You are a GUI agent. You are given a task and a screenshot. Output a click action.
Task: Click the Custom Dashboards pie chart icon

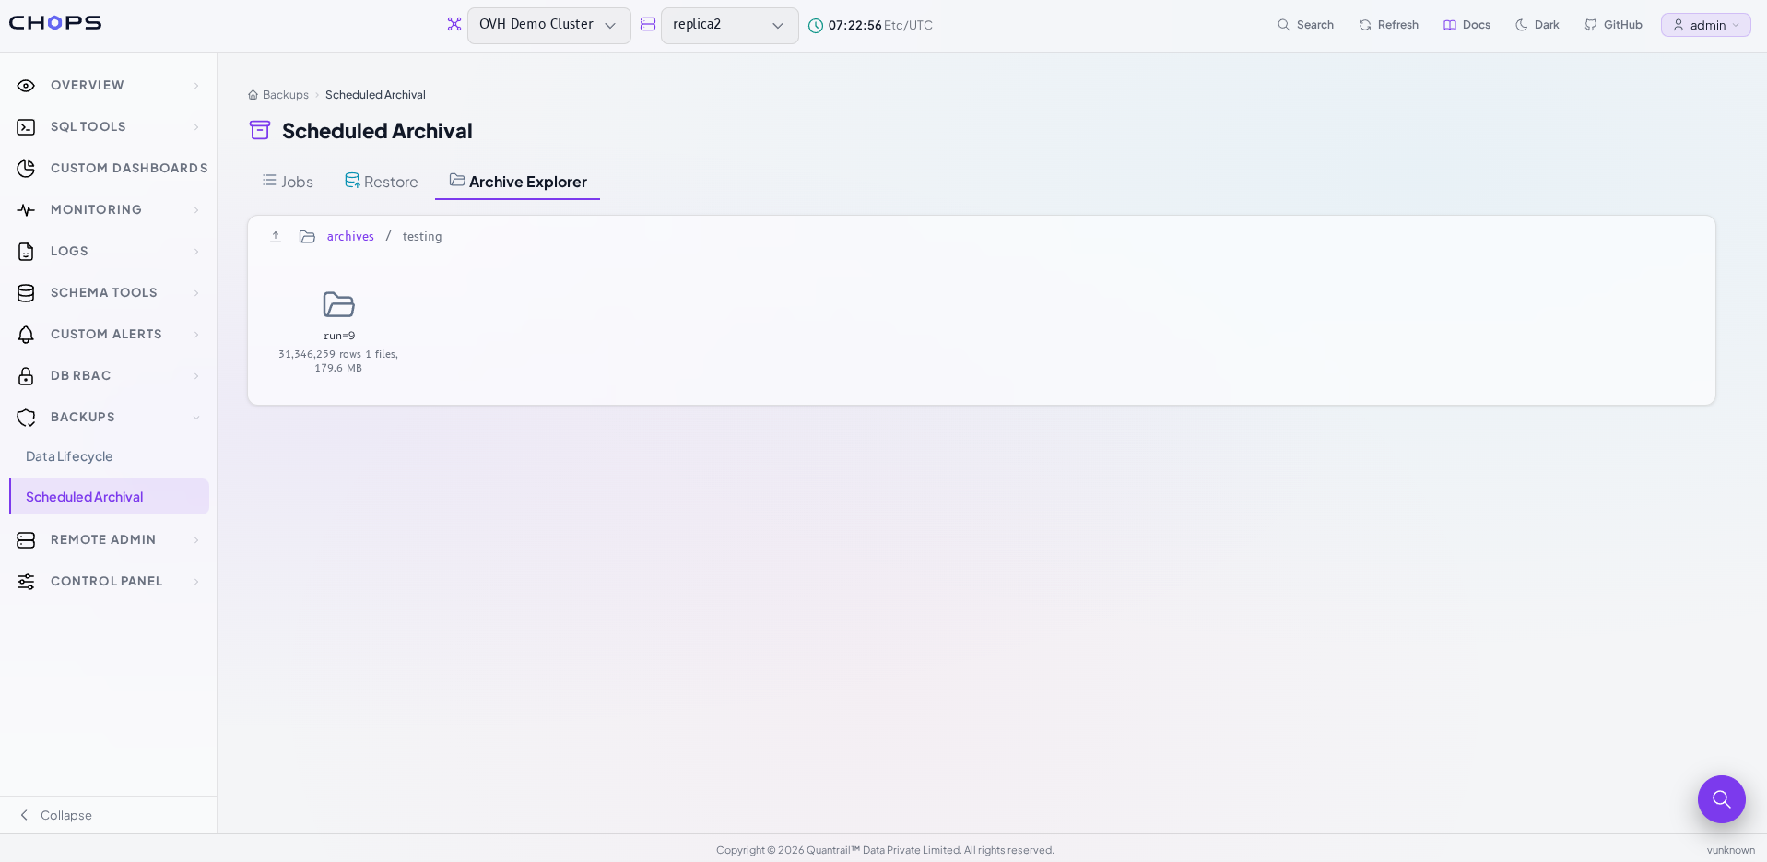coord(26,169)
